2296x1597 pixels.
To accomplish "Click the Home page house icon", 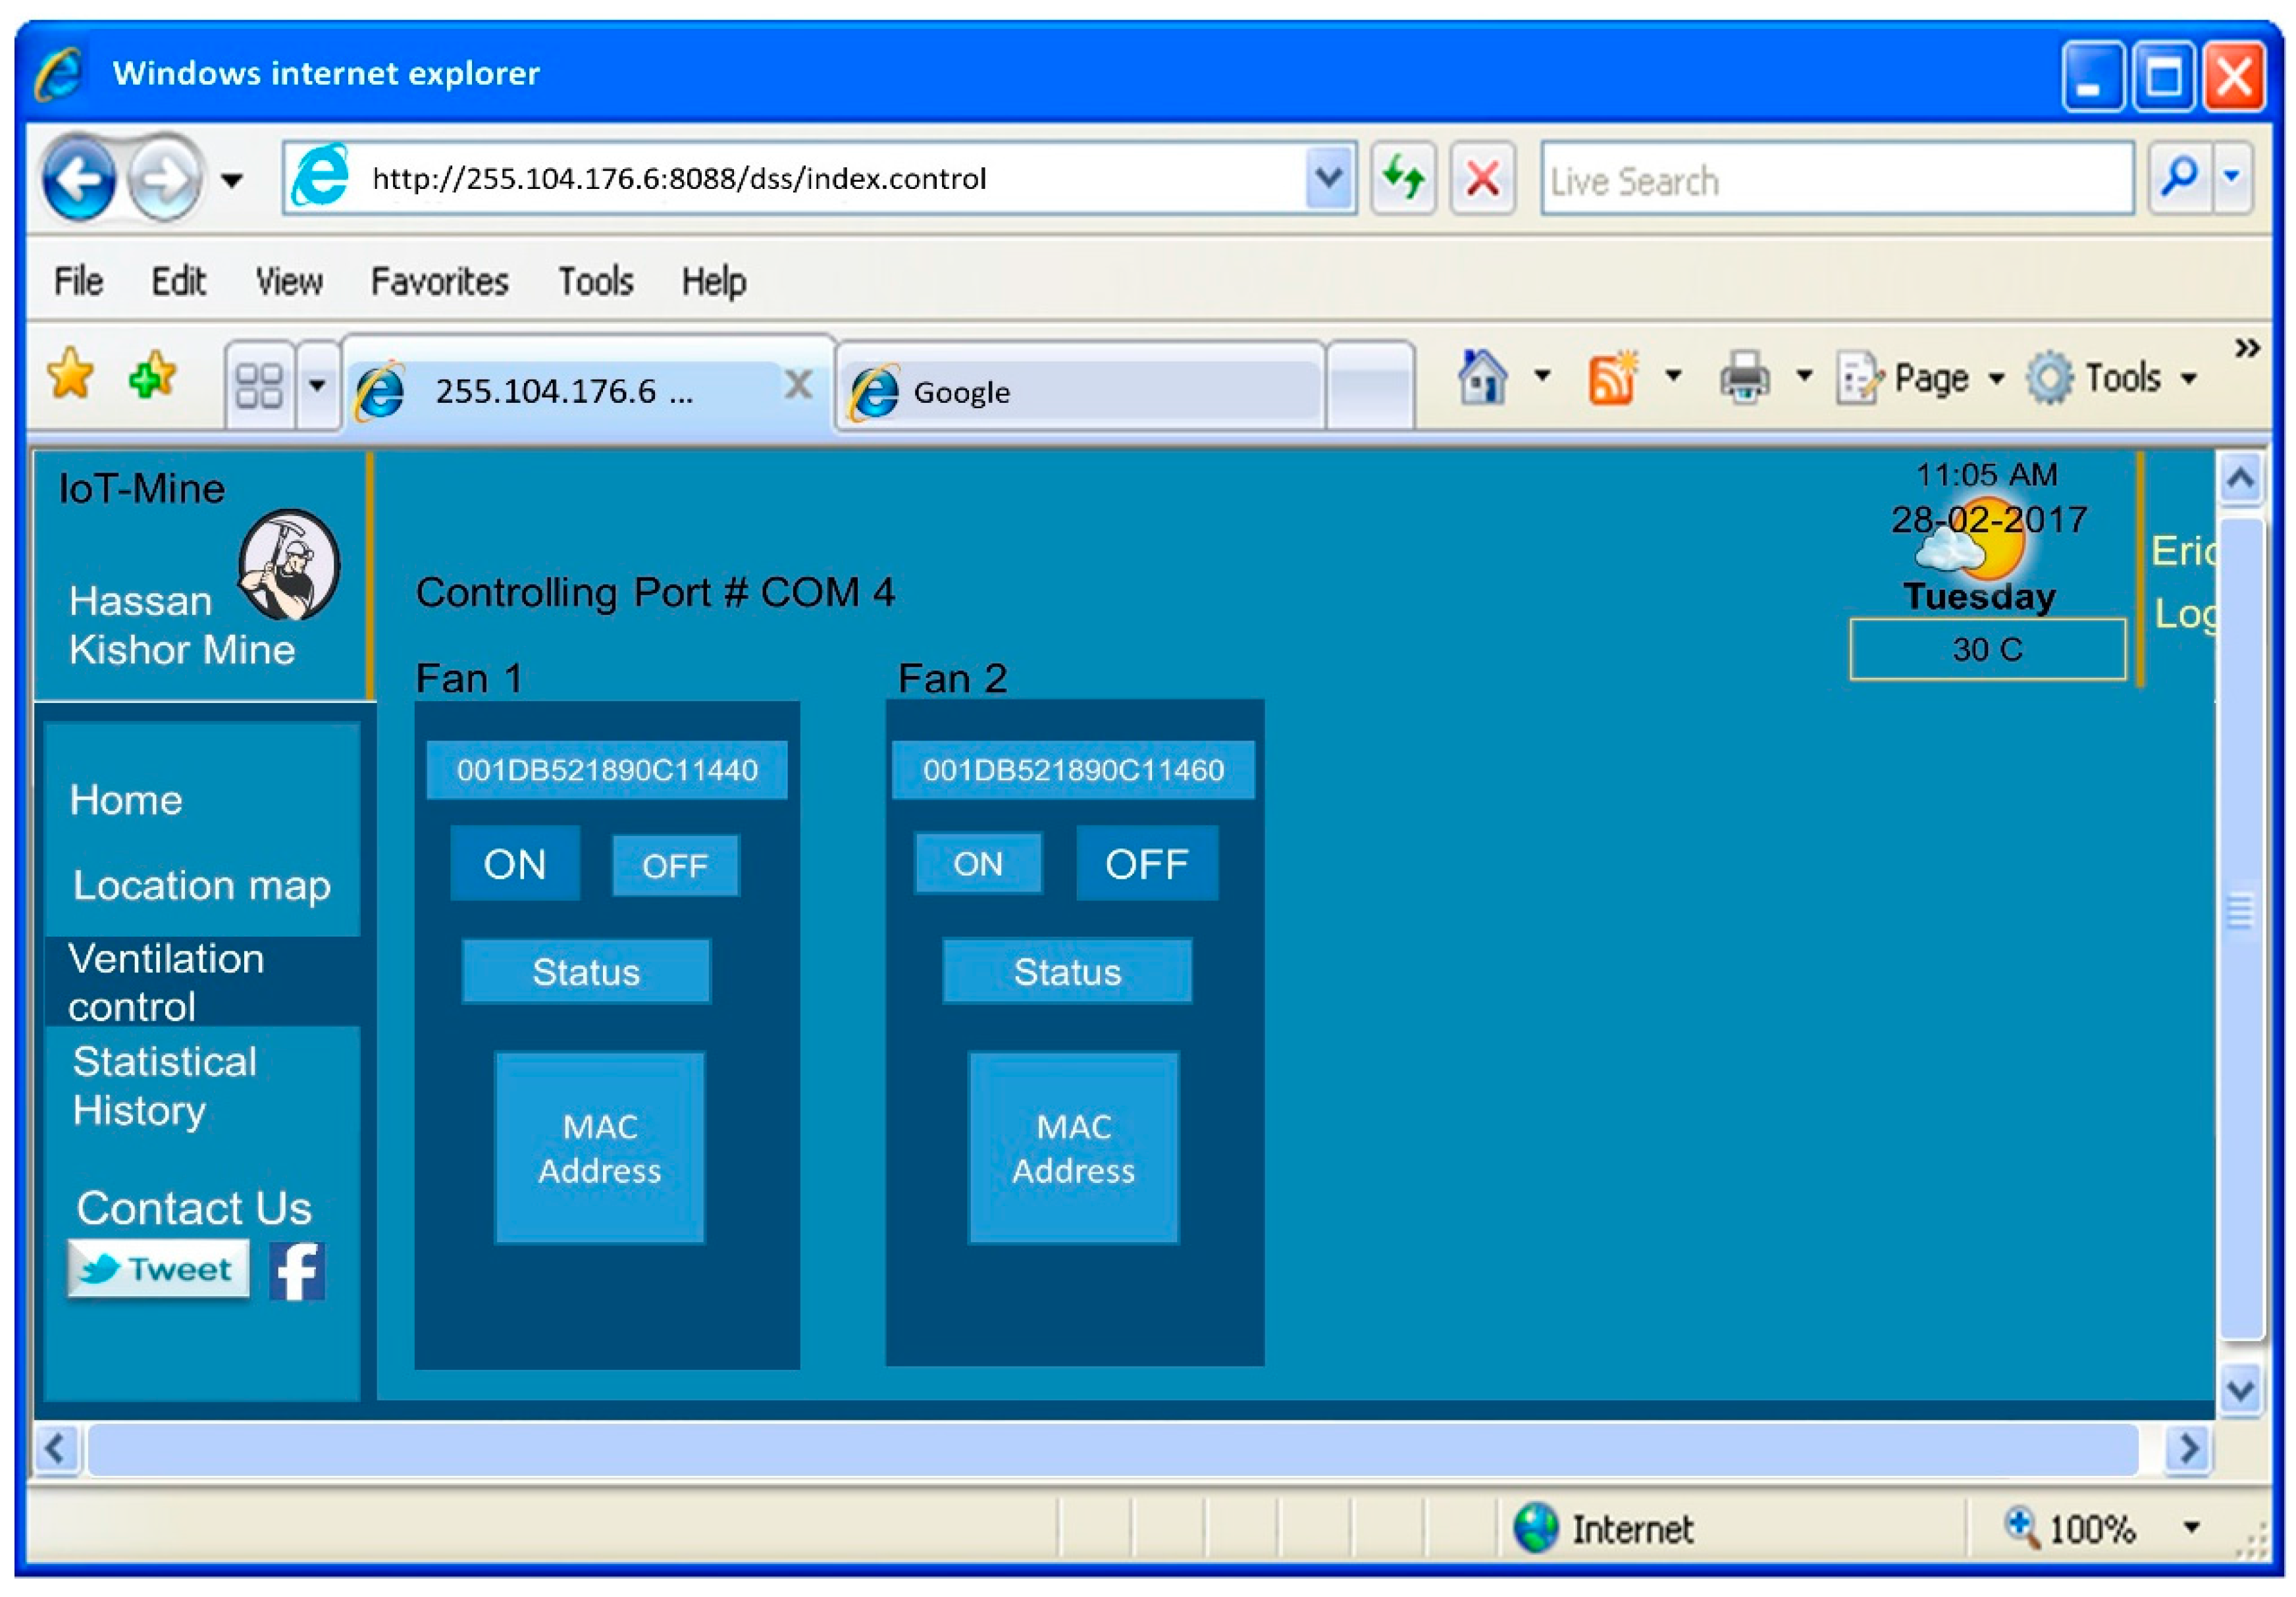I will [1482, 378].
